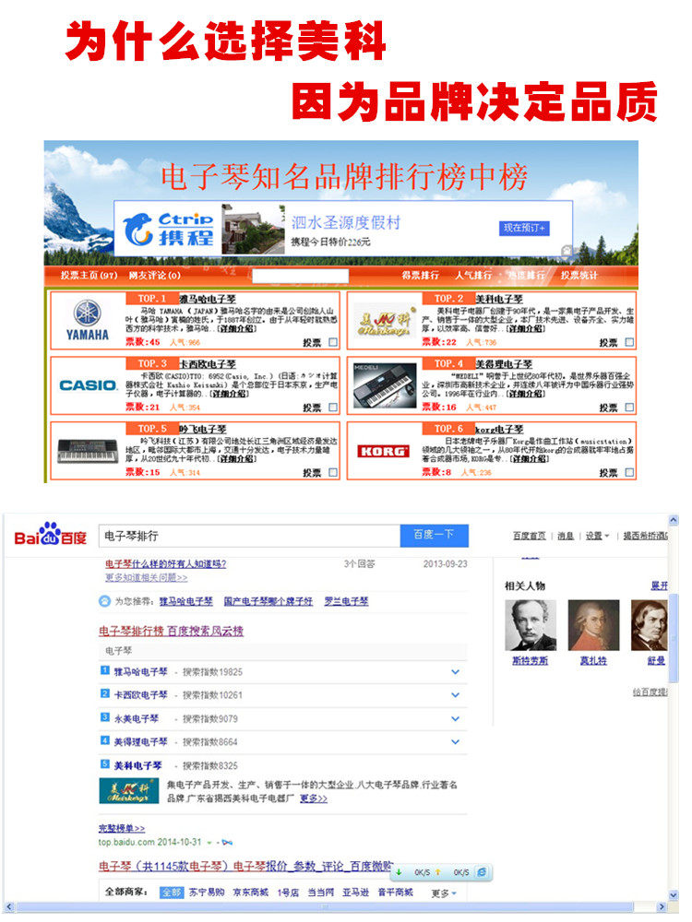The width and height of the screenshot is (692, 922).
Task: Open the 更多 merchants dropdown
Action: (x=444, y=893)
